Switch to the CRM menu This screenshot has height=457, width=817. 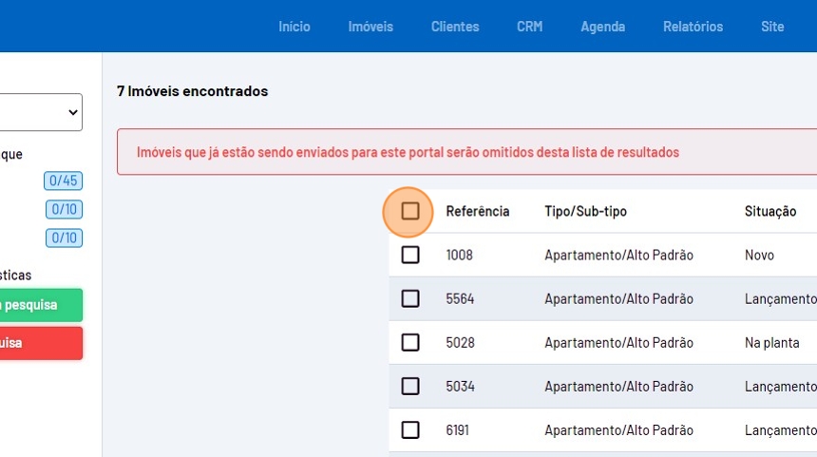530,27
